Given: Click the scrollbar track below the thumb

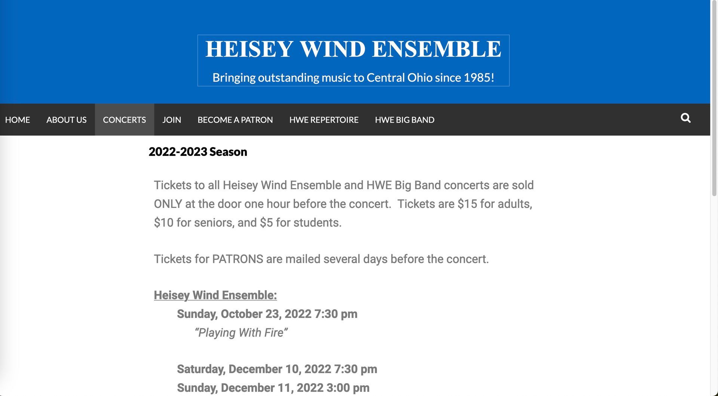Looking at the screenshot, I should pos(714,299).
